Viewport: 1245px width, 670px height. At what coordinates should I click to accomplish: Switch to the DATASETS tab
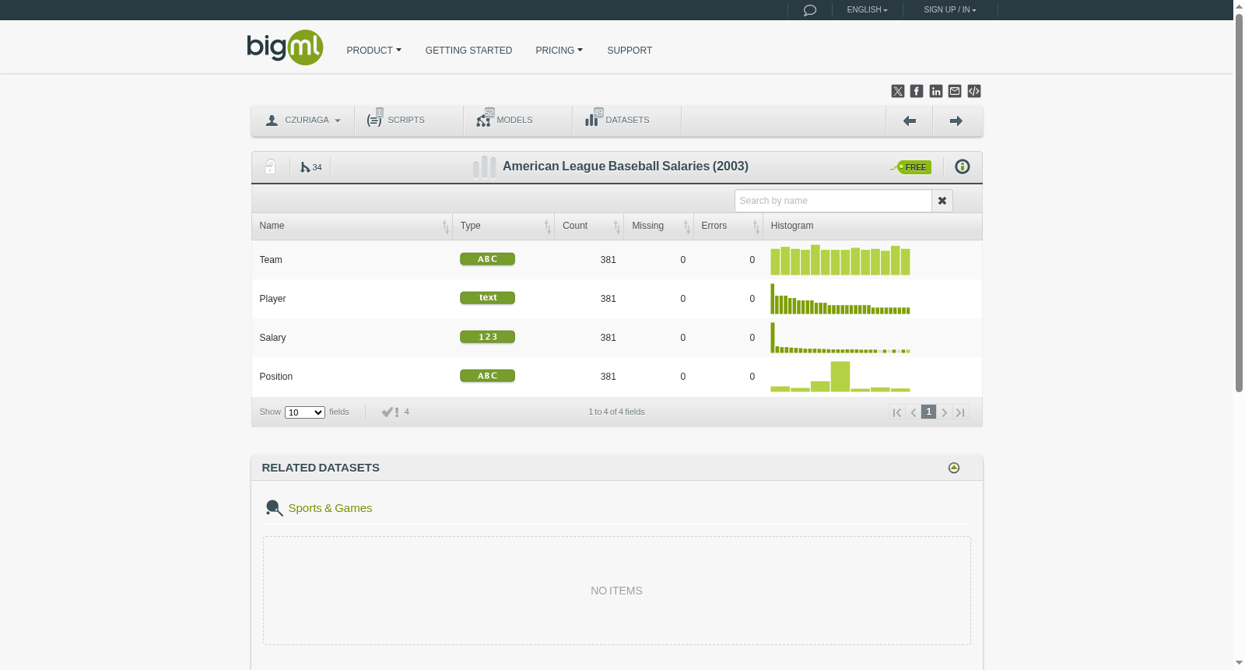point(626,121)
